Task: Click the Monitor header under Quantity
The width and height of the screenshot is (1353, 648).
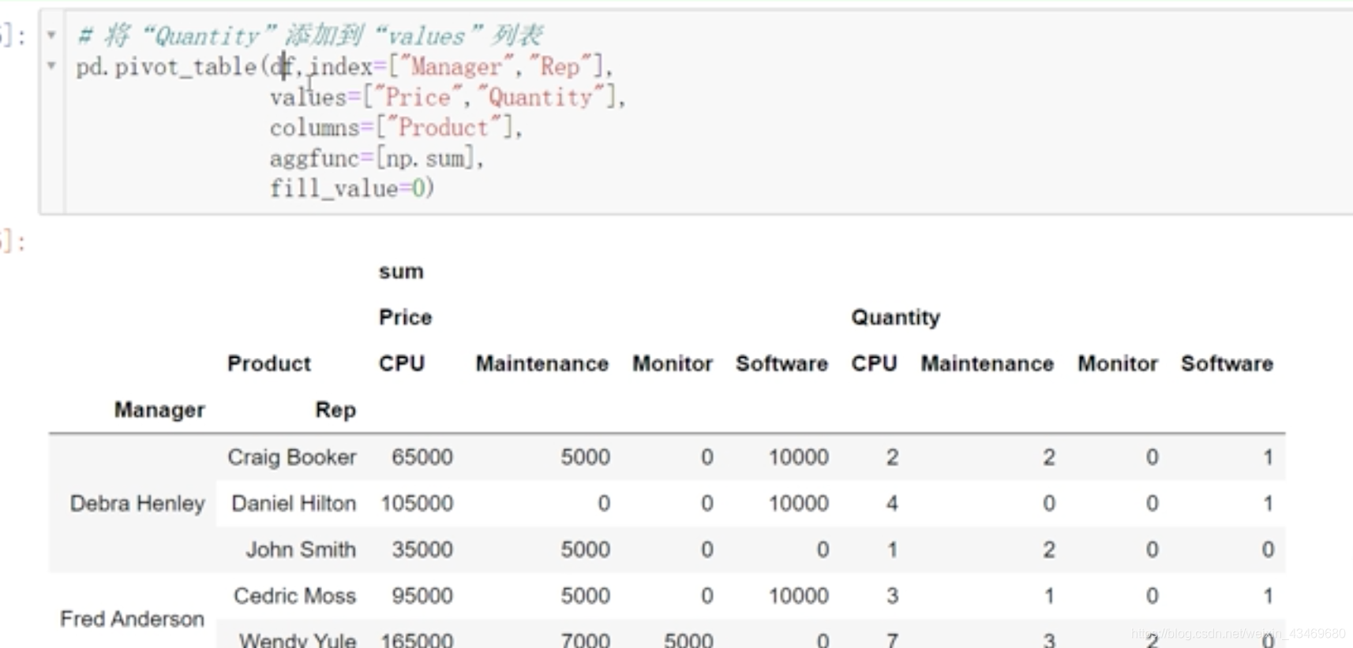Action: pyautogui.click(x=1118, y=363)
